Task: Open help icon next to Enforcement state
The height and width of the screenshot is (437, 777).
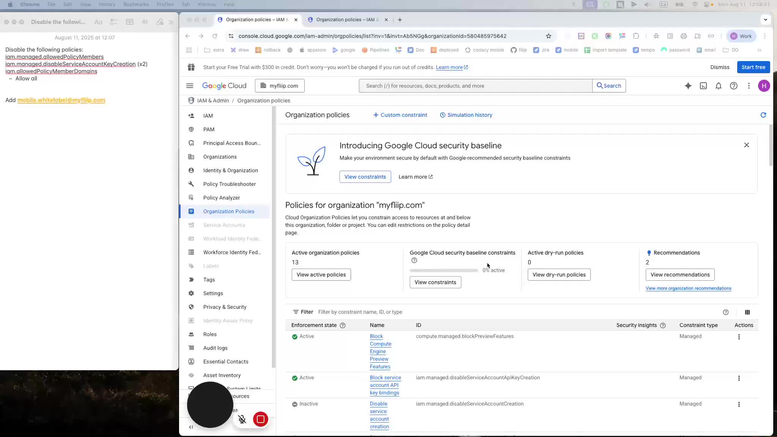Action: pyautogui.click(x=343, y=325)
